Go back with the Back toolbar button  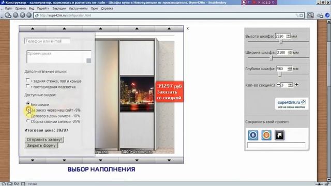(x=8, y=15)
